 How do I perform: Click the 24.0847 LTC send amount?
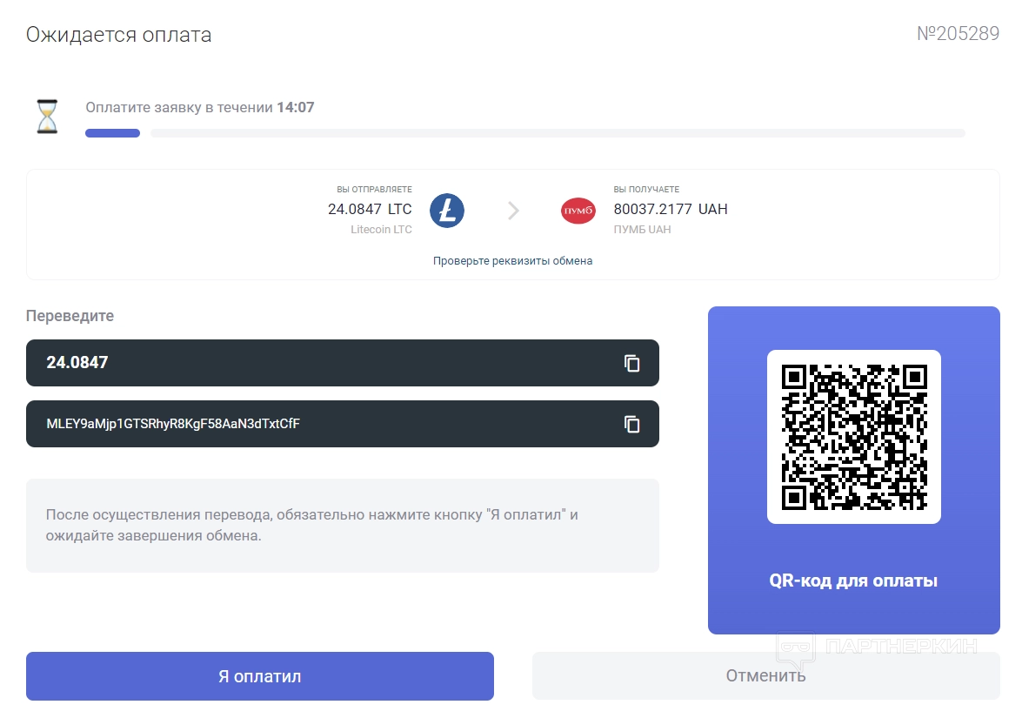[x=370, y=210]
